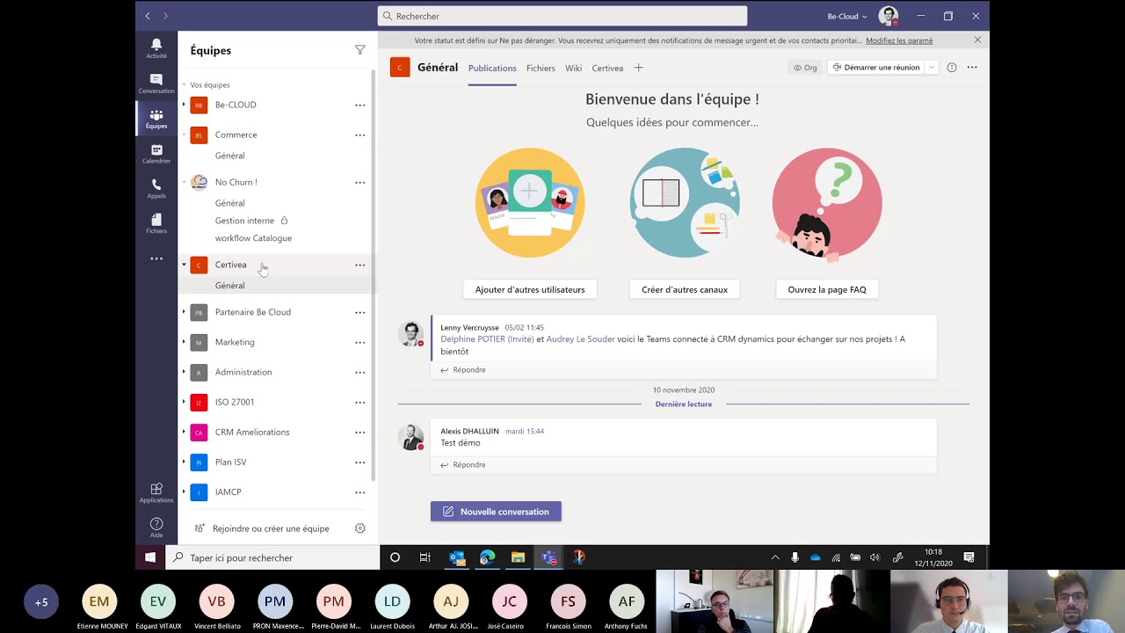Open more options for IAMCP team
1125x633 pixels.
360,492
